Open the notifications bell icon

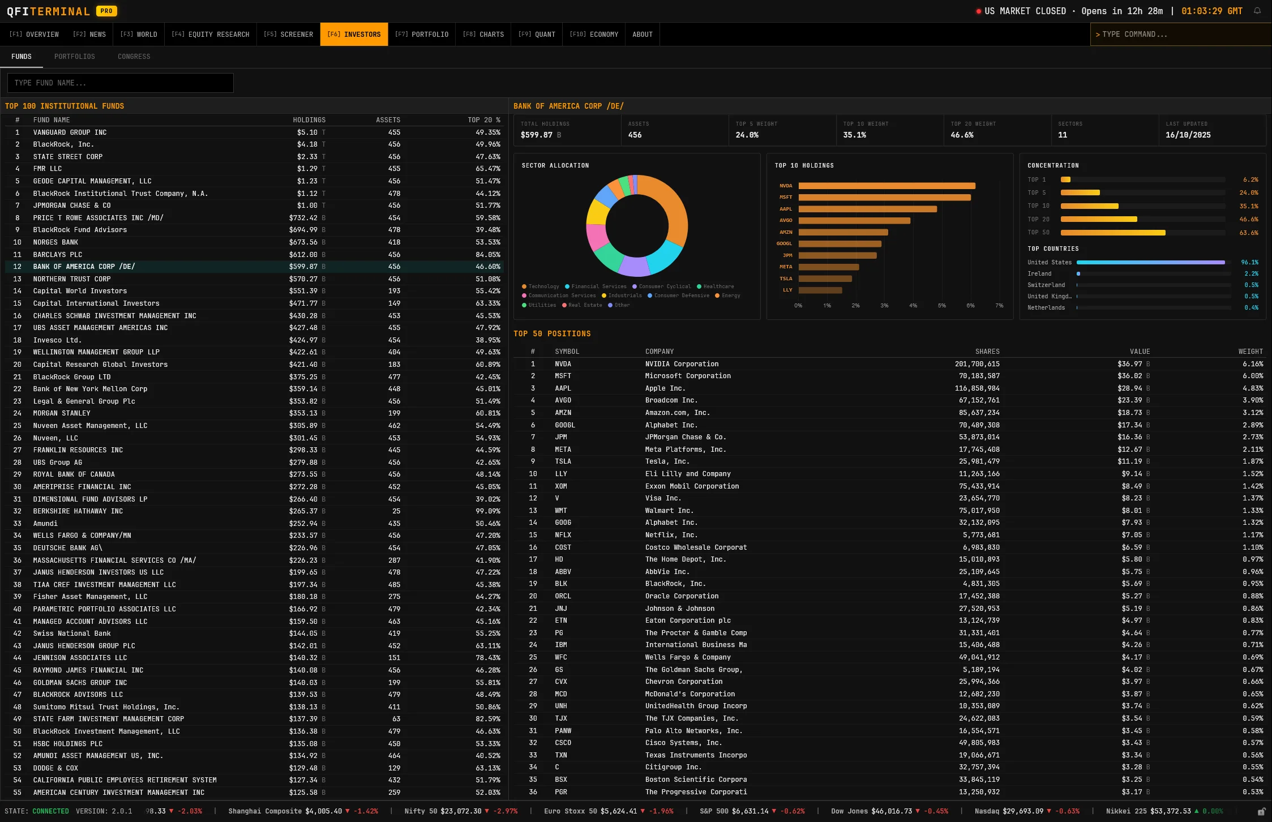click(x=1258, y=11)
